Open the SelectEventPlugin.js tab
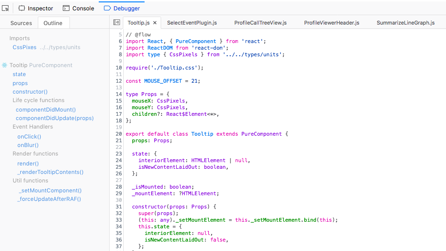 tap(192, 23)
